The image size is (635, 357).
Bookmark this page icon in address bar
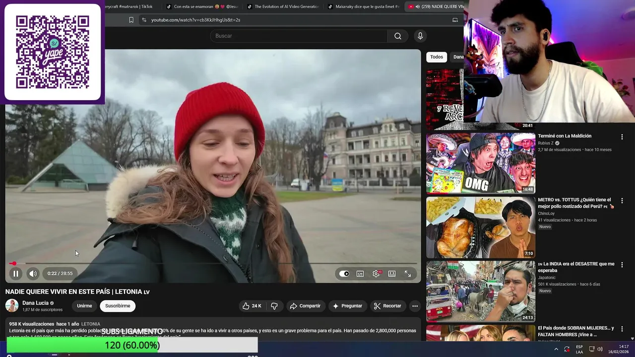tap(131, 20)
